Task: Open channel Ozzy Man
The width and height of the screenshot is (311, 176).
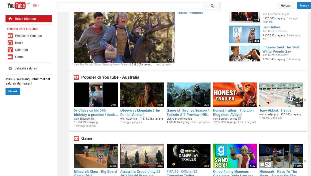Action: coord(132,119)
